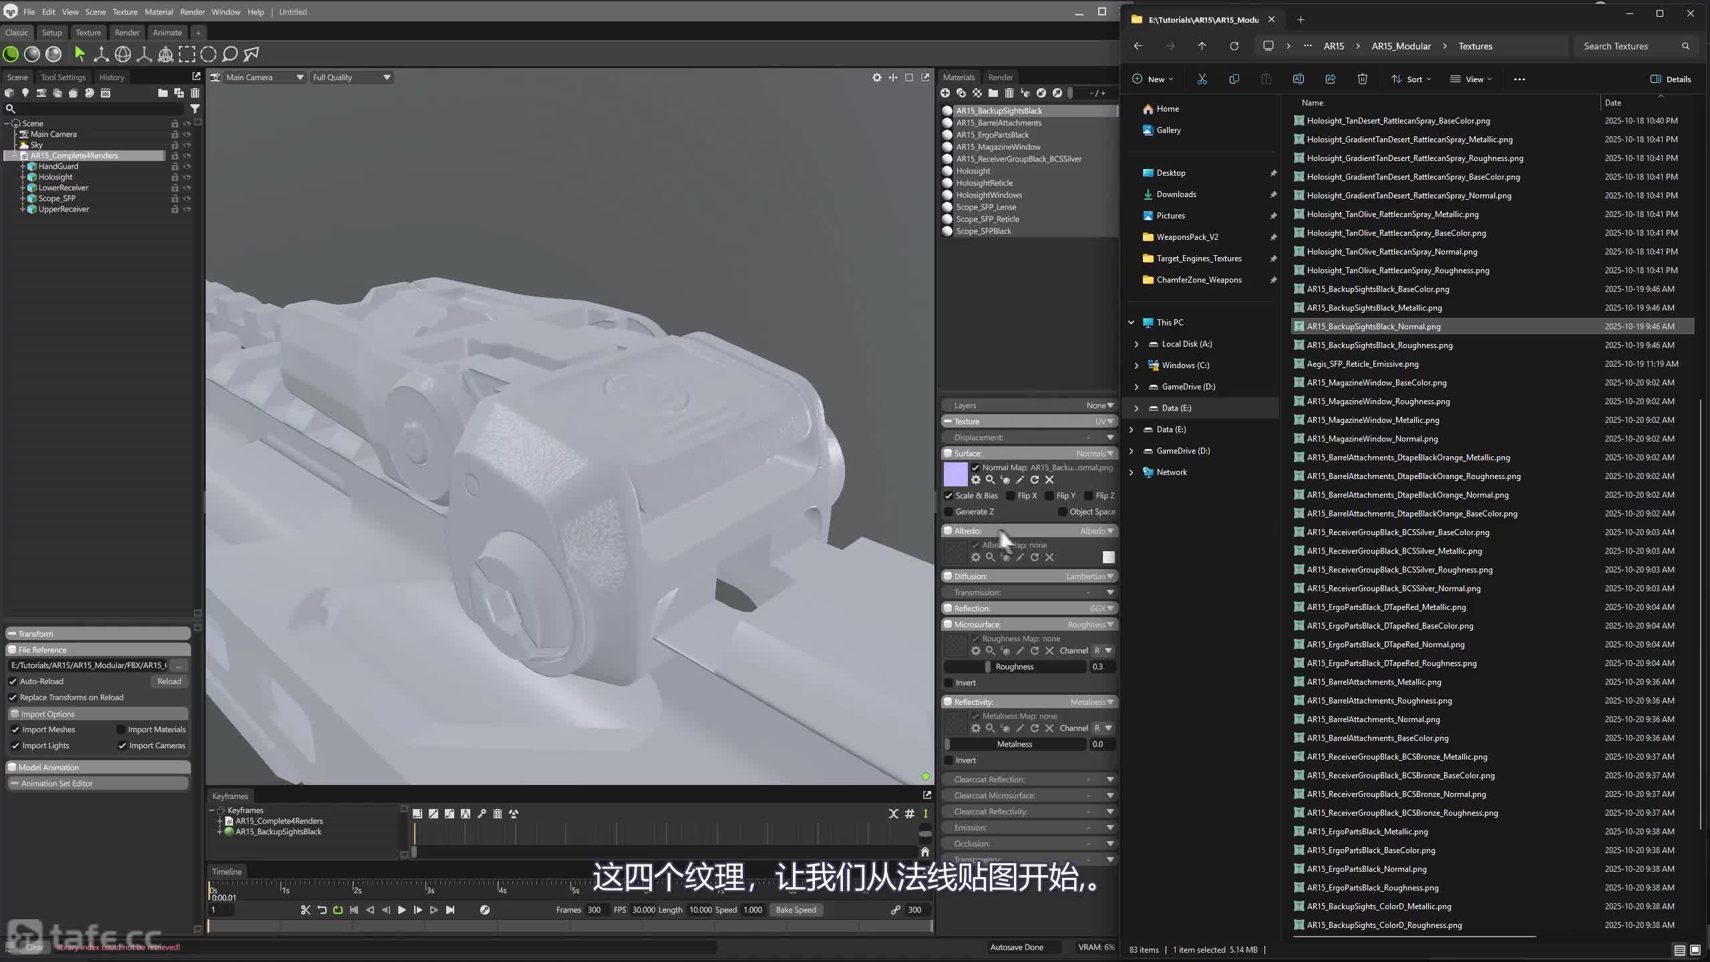Expand the Scope_SFP scene node

(x=22, y=198)
